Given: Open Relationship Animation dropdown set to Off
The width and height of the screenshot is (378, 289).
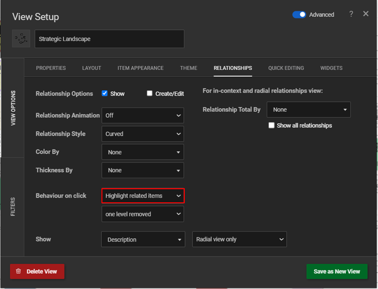Looking at the screenshot, I should coord(143,116).
